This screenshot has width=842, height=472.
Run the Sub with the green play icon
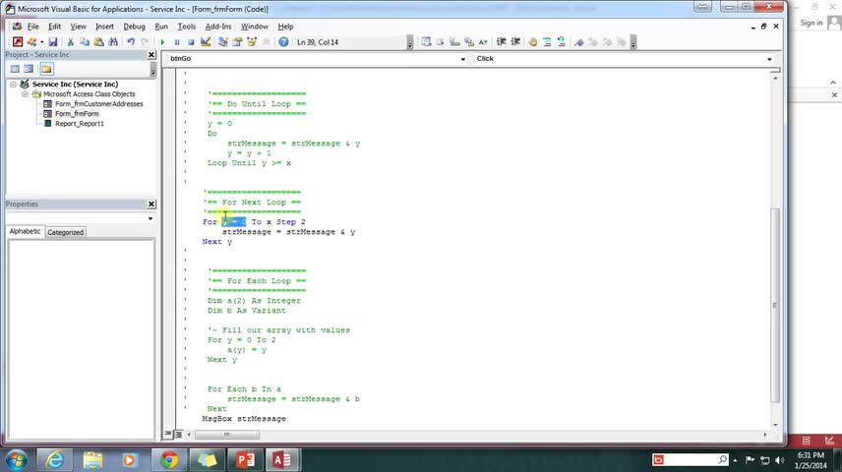[x=162, y=42]
